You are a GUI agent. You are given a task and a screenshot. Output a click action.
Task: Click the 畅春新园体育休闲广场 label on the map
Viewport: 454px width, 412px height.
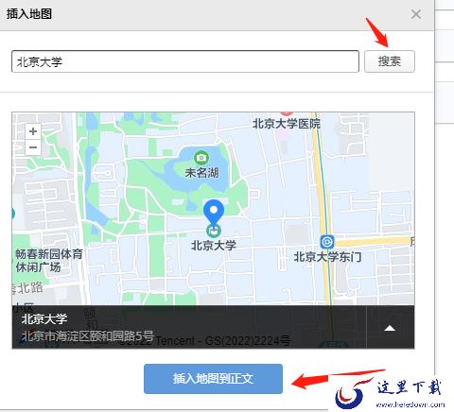click(x=49, y=261)
